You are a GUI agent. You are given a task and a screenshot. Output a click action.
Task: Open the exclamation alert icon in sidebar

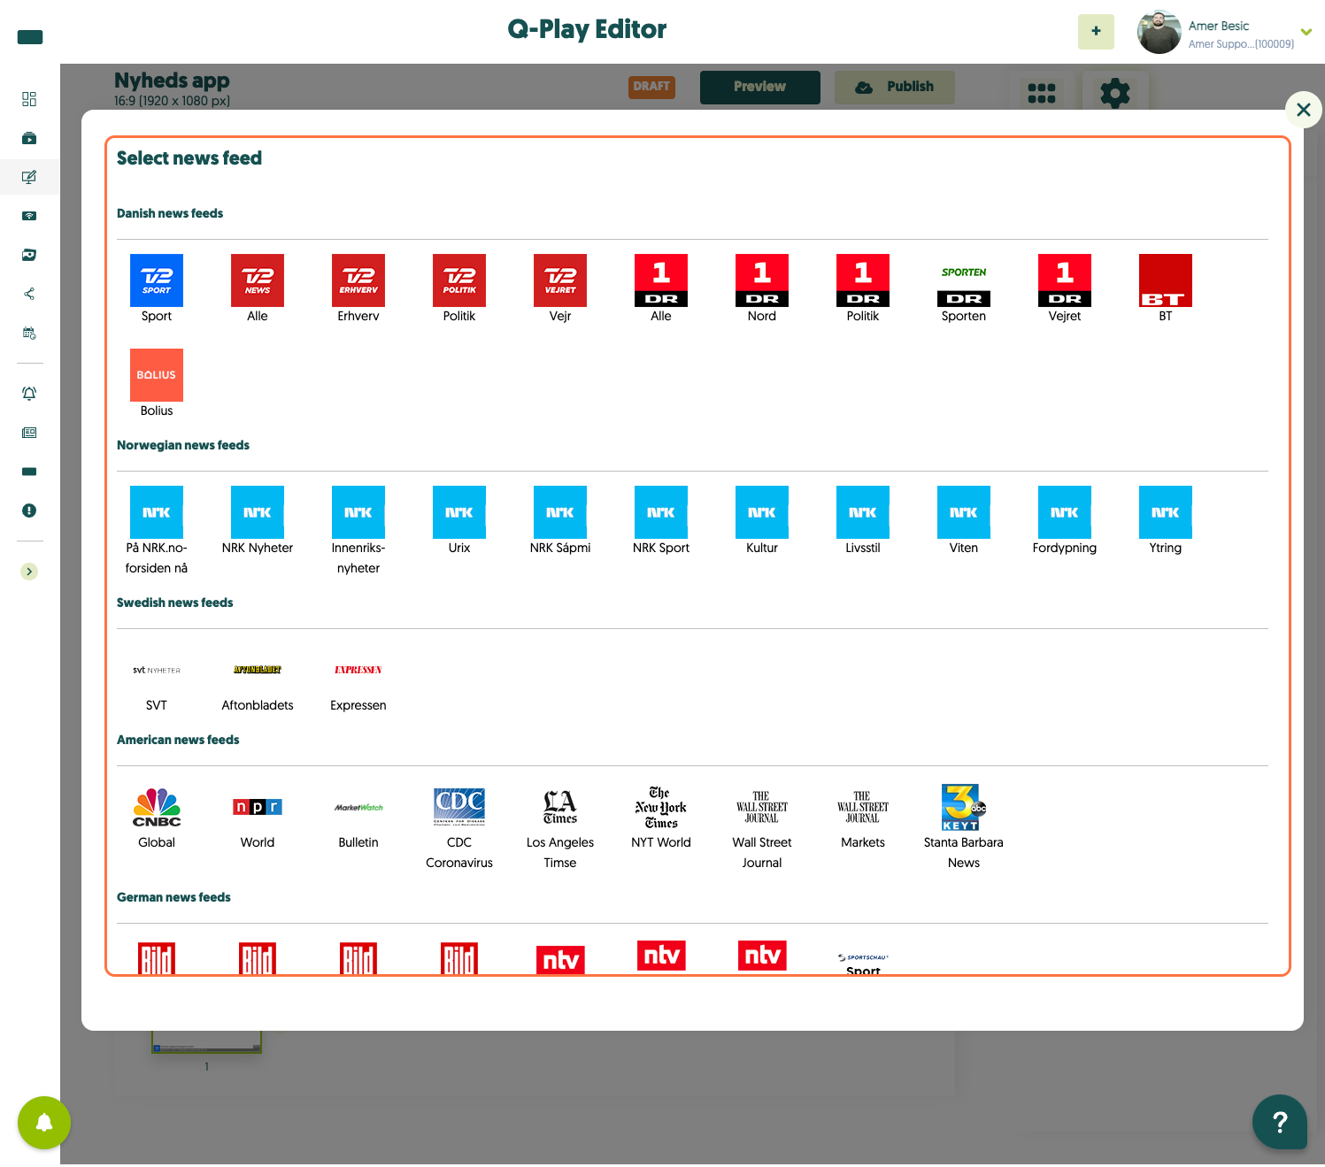tap(29, 511)
